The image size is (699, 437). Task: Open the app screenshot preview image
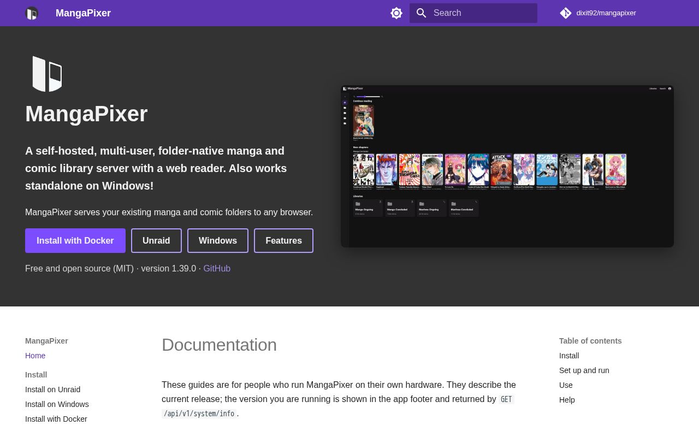[x=507, y=166]
